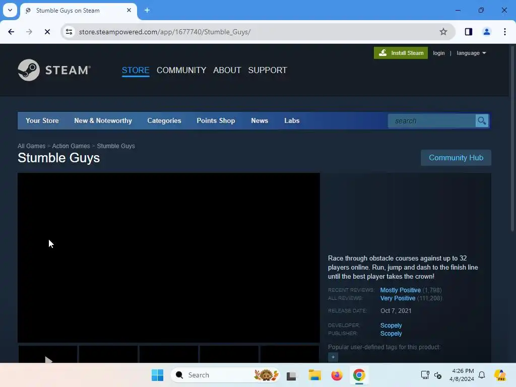Open the Community Hub

click(456, 158)
